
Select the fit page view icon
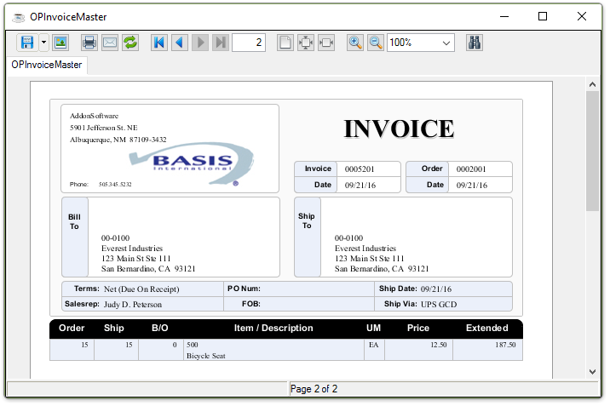click(x=306, y=43)
